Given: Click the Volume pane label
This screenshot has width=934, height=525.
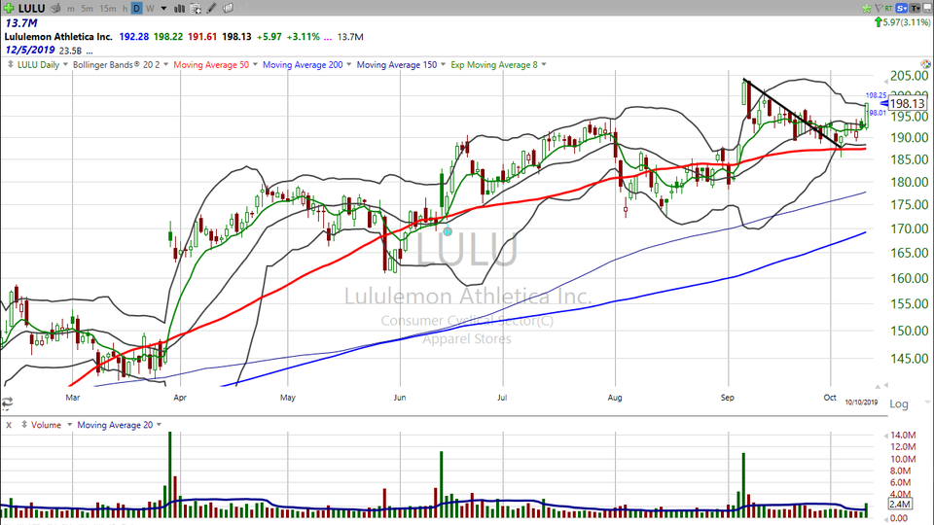Looking at the screenshot, I should pyautogui.click(x=46, y=425).
